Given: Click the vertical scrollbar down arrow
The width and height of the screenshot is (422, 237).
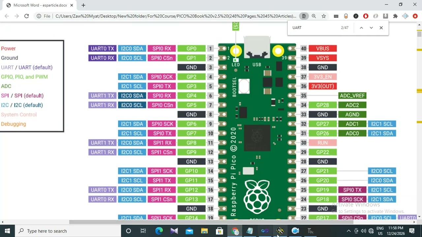Looking at the screenshot, I should (x=419, y=217).
